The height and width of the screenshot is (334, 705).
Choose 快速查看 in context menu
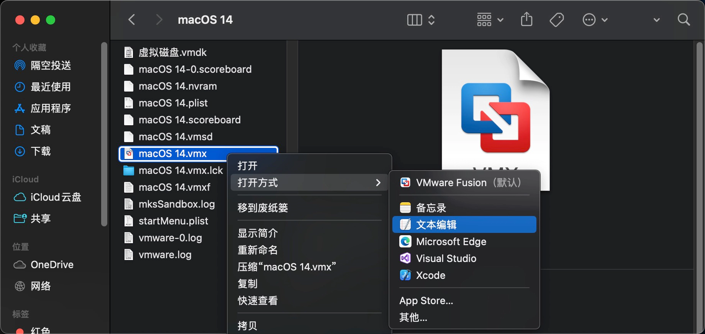[x=310, y=301]
